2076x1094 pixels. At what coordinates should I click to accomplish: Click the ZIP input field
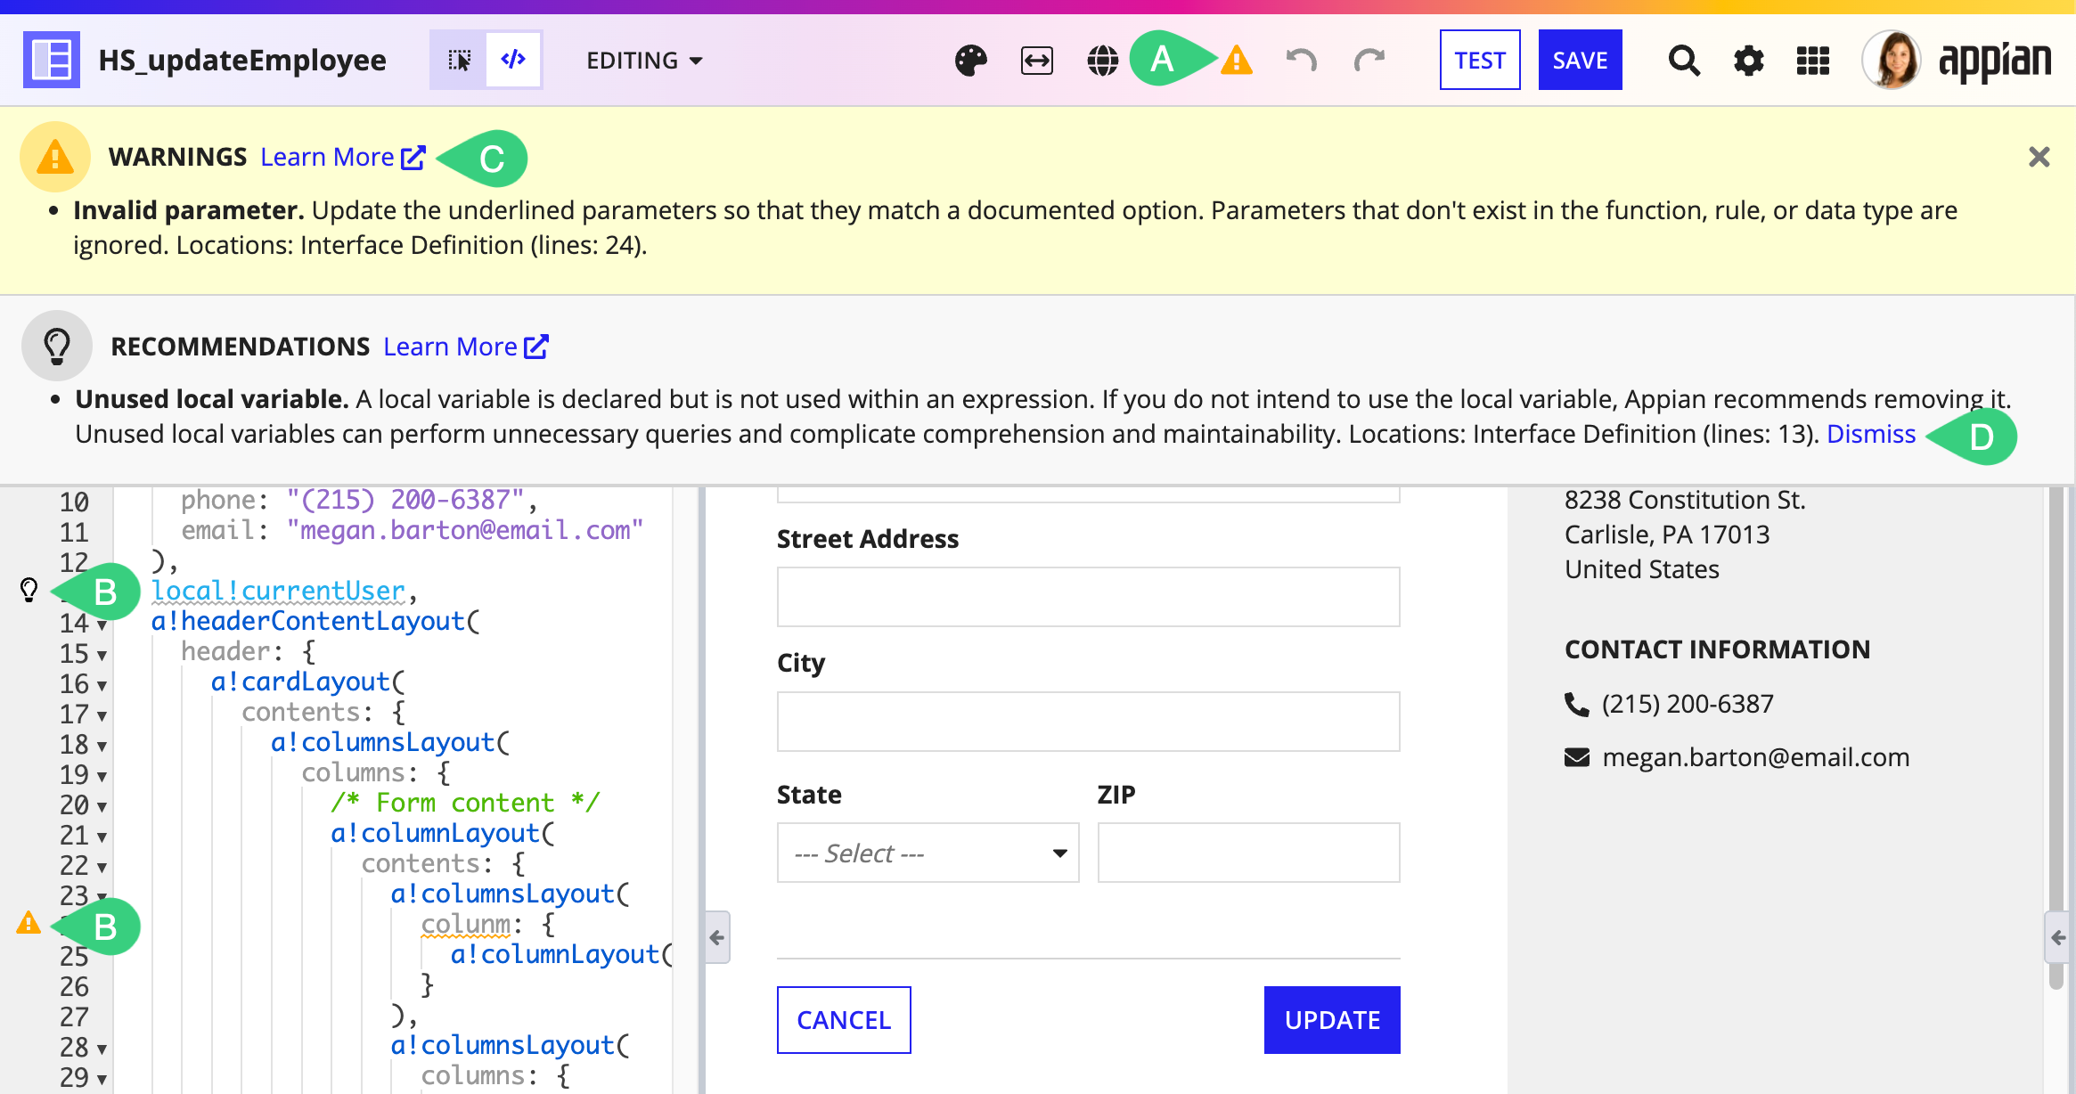click(x=1248, y=853)
